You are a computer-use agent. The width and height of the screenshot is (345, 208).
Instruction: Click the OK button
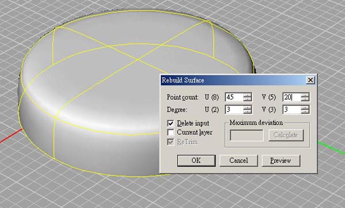(196, 160)
